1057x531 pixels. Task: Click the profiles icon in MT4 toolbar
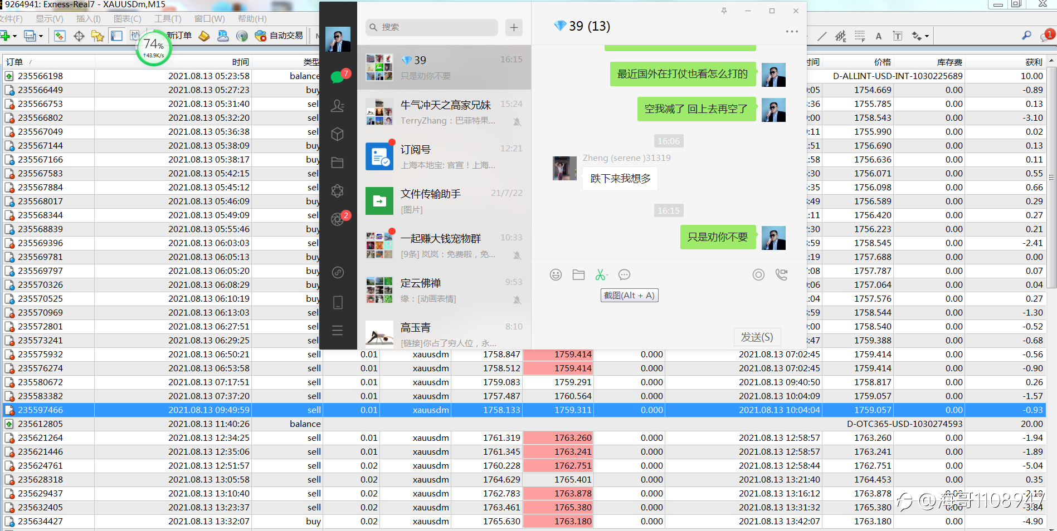30,36
